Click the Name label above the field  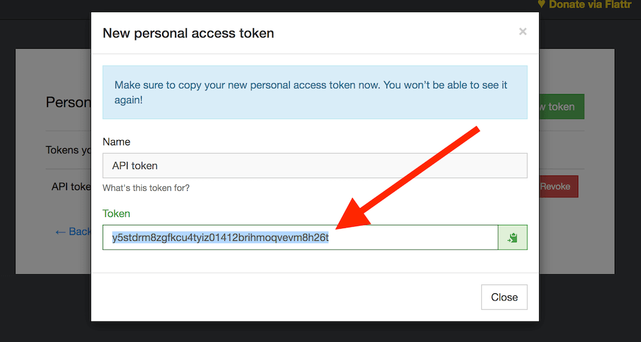coord(117,142)
